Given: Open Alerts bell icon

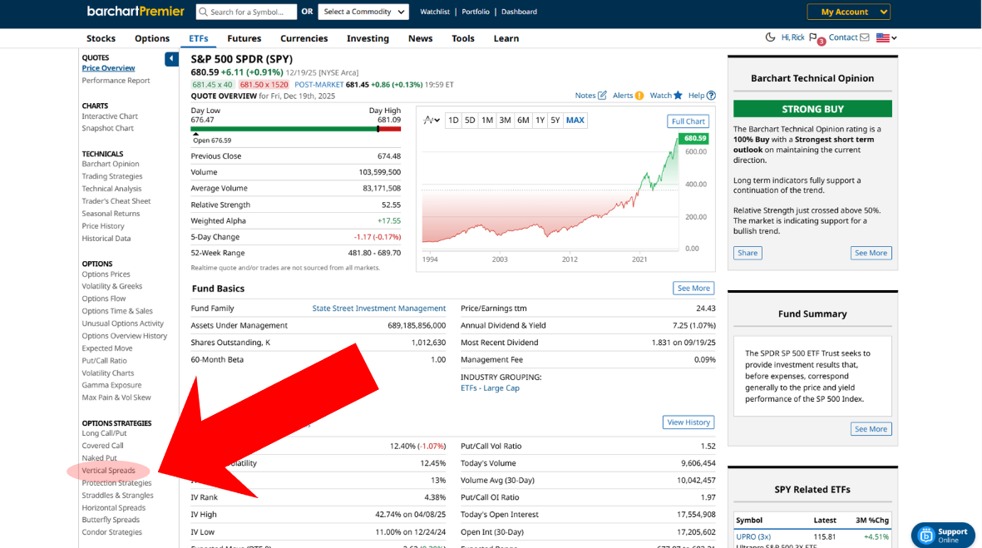Looking at the screenshot, I should [639, 96].
